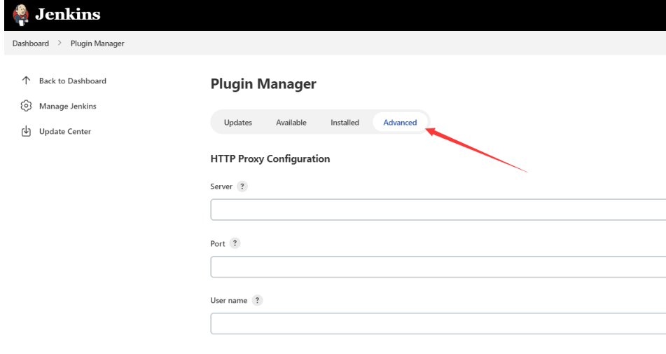Screen dimensions: 666x354
Task: Switch to the Available tab
Action: [291, 123]
